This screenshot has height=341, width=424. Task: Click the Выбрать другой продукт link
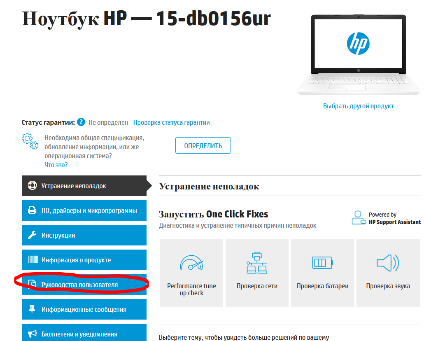point(358,106)
